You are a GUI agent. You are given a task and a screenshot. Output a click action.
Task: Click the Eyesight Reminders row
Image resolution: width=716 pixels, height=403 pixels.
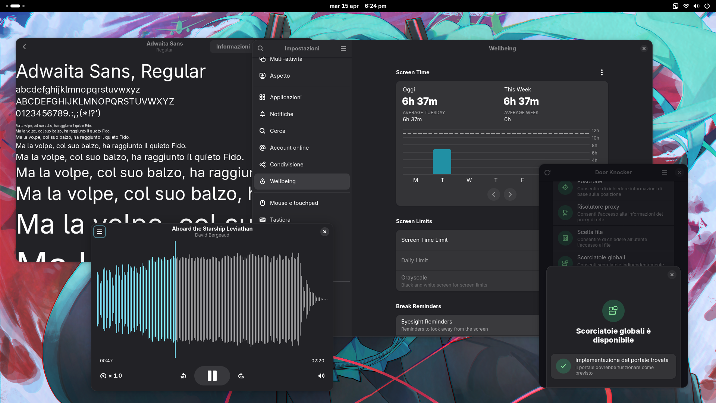pos(468,325)
